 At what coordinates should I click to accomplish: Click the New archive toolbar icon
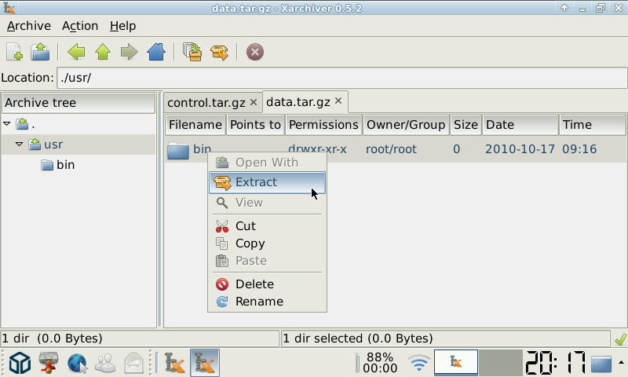click(x=14, y=52)
